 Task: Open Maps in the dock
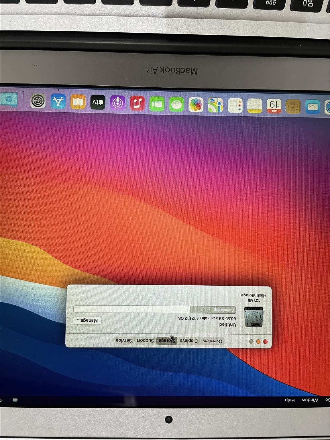pos(215,105)
